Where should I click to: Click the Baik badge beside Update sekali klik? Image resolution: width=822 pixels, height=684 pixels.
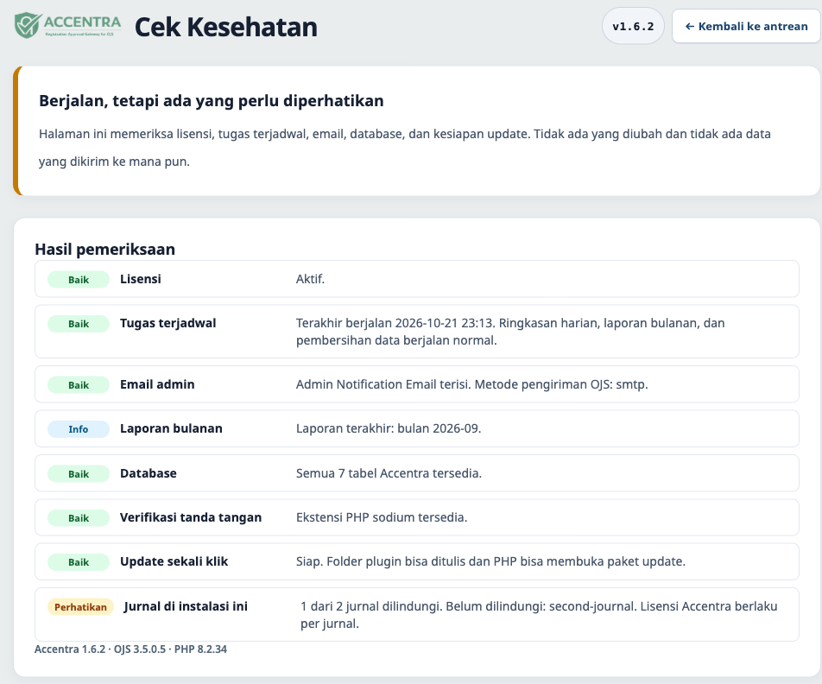click(x=79, y=561)
